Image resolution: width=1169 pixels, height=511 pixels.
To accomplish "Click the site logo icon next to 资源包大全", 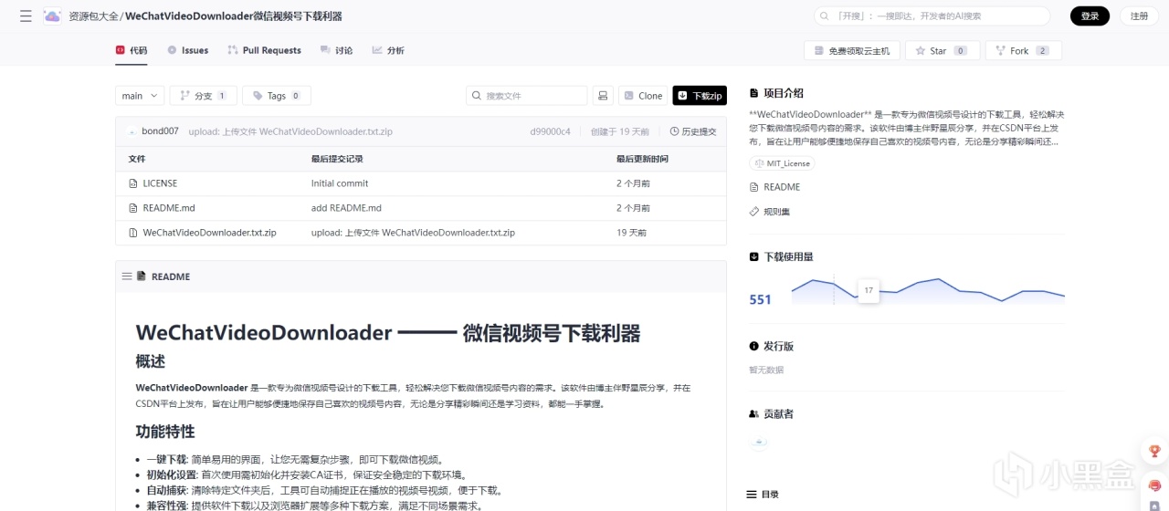I will (52, 16).
